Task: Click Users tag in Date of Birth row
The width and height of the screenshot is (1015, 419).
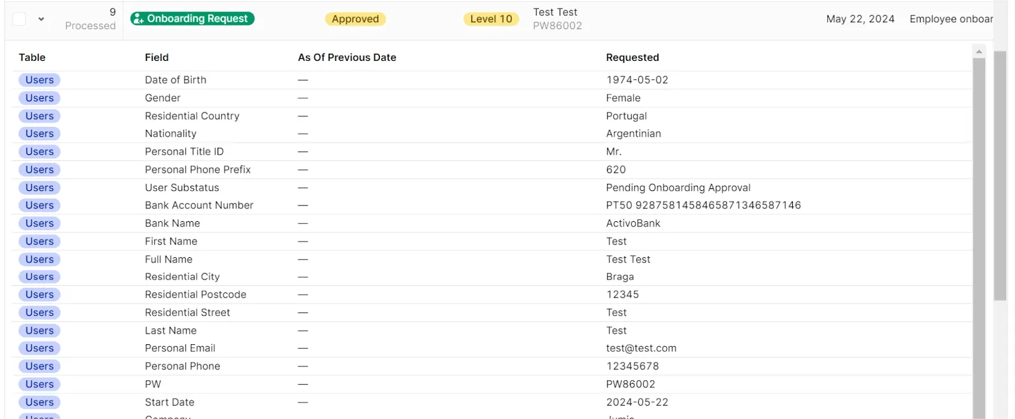Action: tap(39, 80)
